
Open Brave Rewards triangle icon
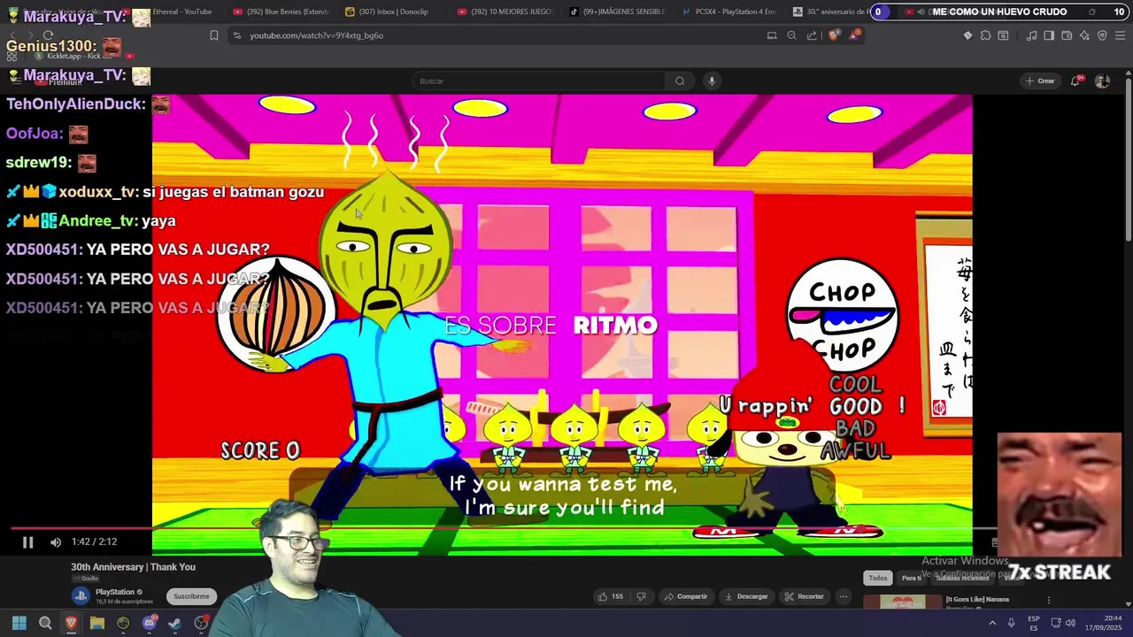point(854,35)
